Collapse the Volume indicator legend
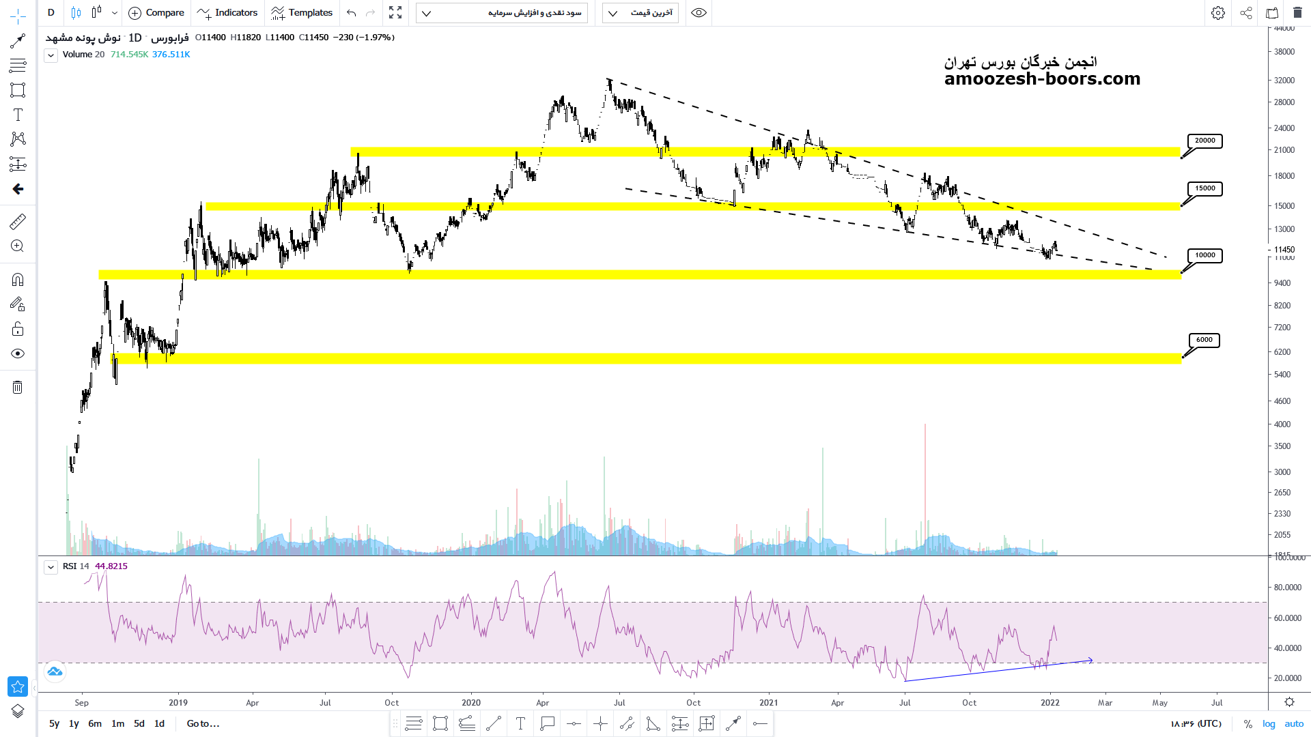 point(51,55)
